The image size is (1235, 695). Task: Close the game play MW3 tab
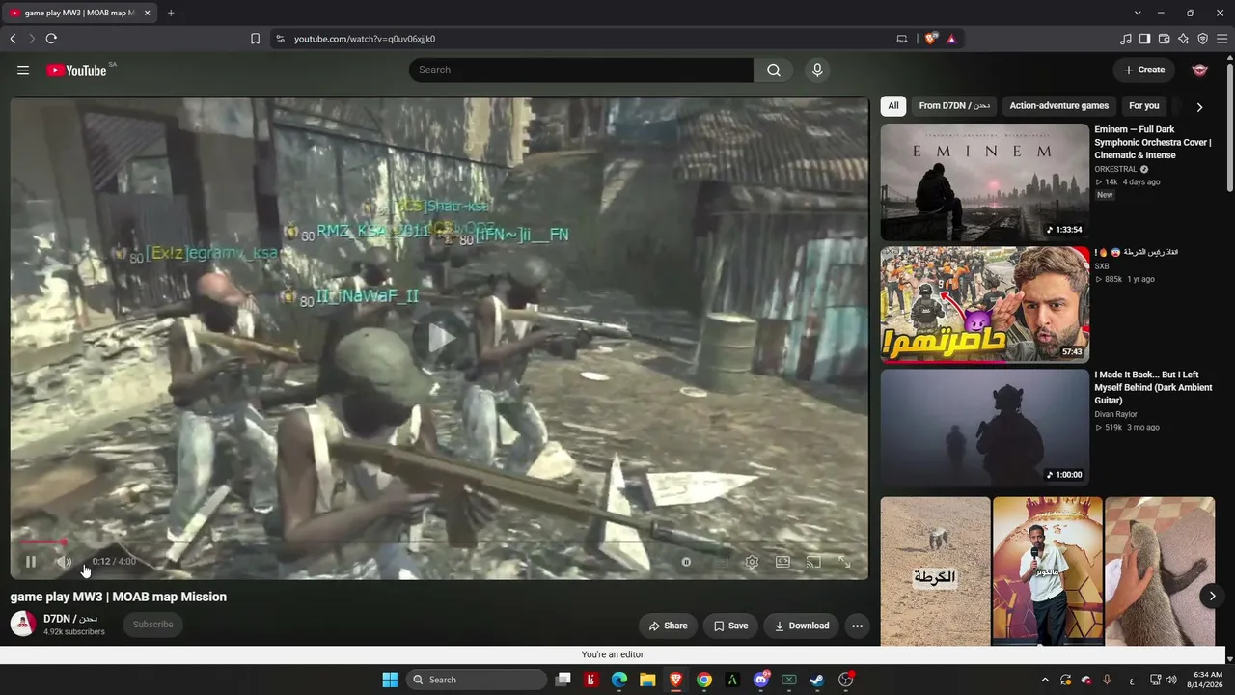[x=147, y=13]
